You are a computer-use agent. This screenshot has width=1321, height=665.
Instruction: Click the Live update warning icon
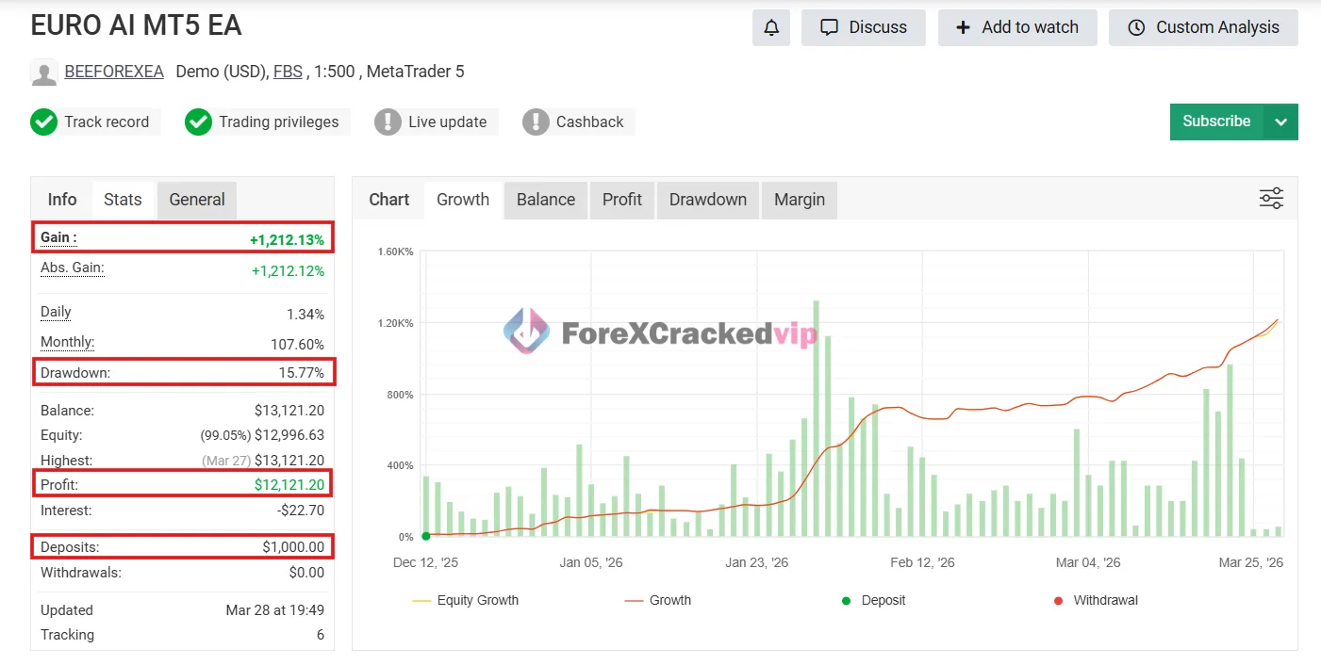388,122
